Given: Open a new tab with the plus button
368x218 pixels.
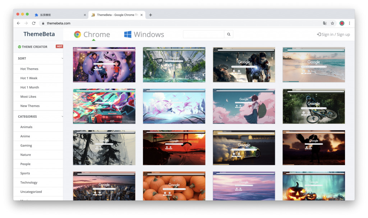Looking at the screenshot, I should [x=151, y=15].
